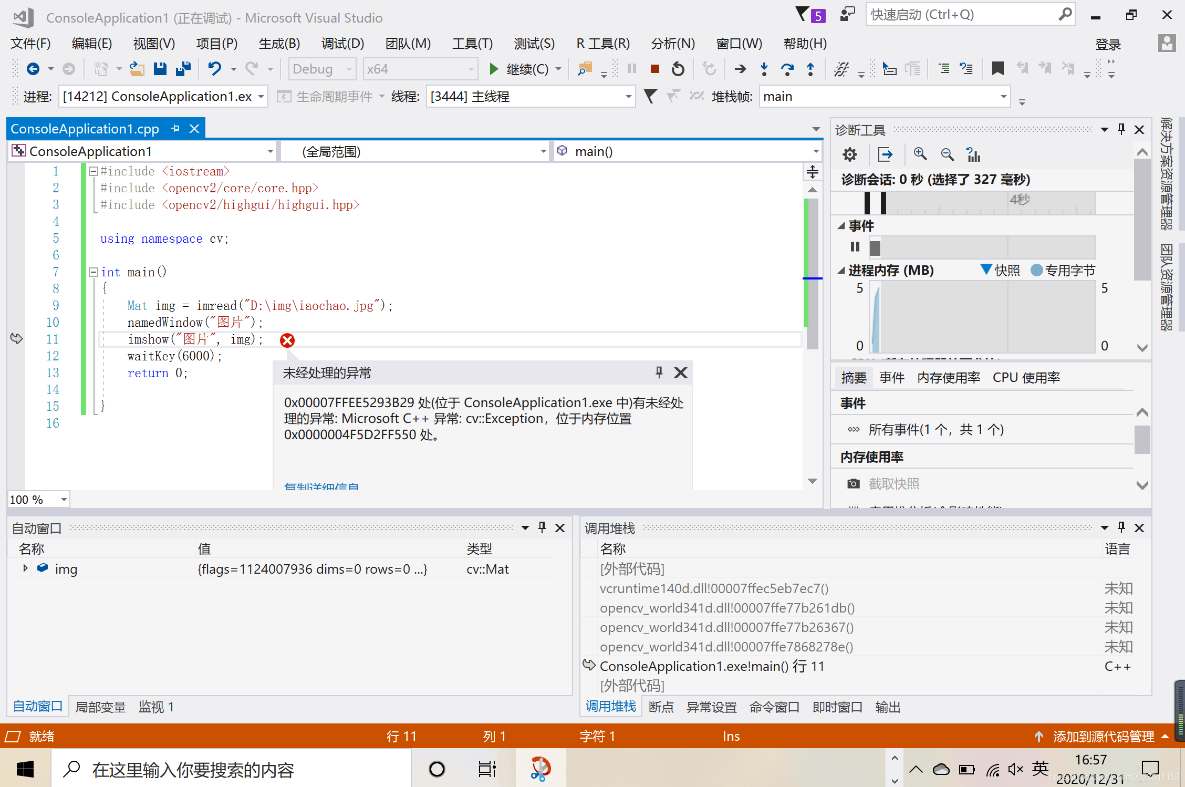Click the Save All icon
The height and width of the screenshot is (787, 1185).
pyautogui.click(x=183, y=69)
